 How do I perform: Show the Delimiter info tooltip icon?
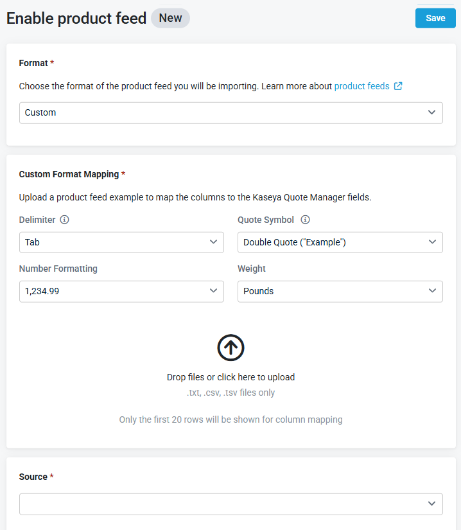(64, 220)
